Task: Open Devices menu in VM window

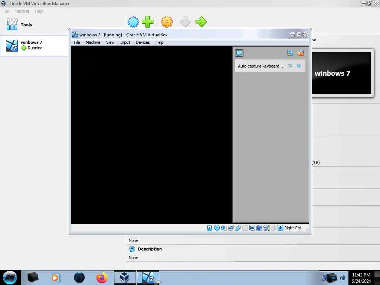Action: [x=143, y=42]
